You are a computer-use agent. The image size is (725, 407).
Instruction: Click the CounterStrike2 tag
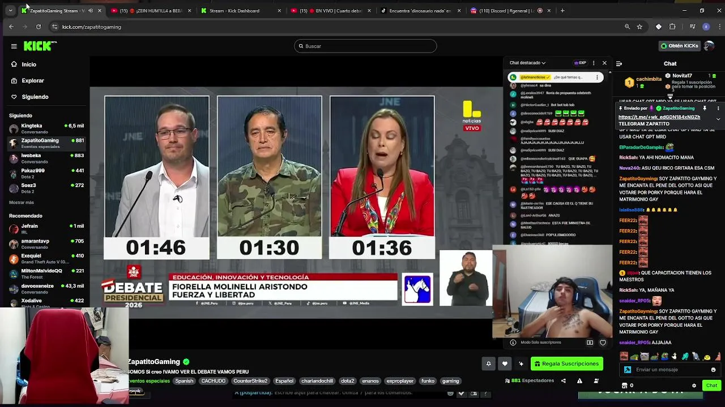click(x=250, y=381)
